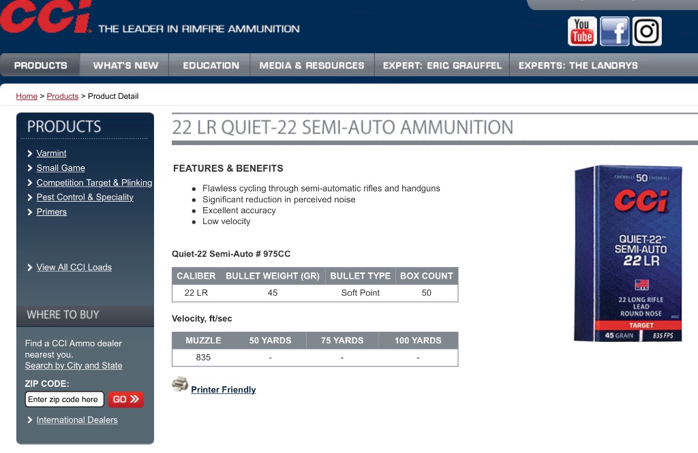Click the chevron arrow beside Small Game

(30, 168)
